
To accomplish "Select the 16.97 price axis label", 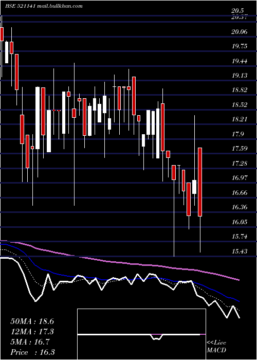I will point(240,178).
